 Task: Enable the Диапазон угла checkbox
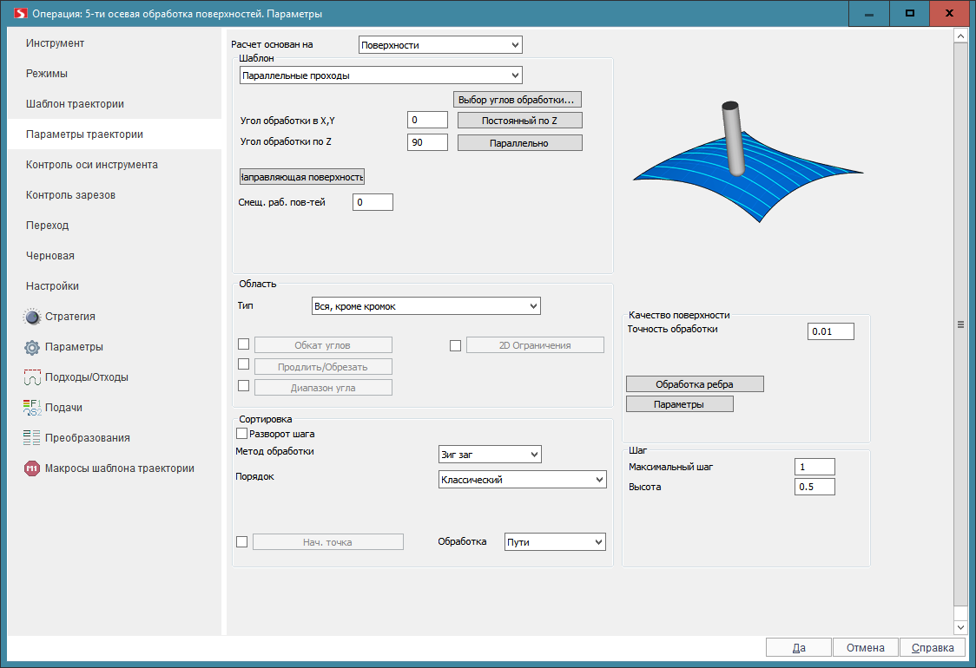coord(243,386)
